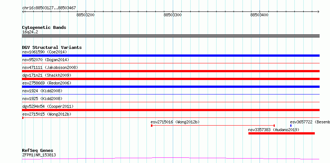Click the 88503400 ruler position label
Screen dimensions: 330x163
[x=260, y=15]
